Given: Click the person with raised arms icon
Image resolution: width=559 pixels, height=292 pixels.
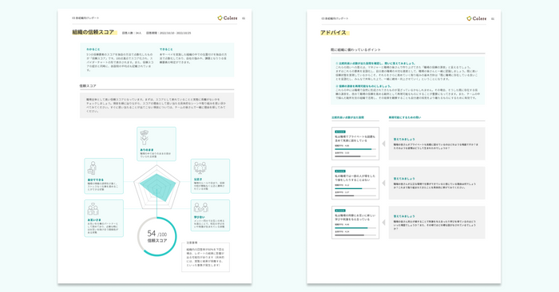Looking at the screenshot, I should 145,137.
